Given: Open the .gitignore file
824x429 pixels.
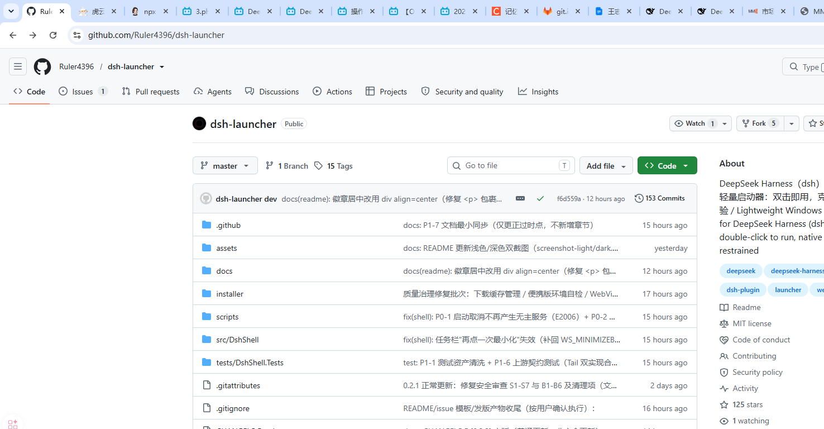Looking at the screenshot, I should click(233, 408).
